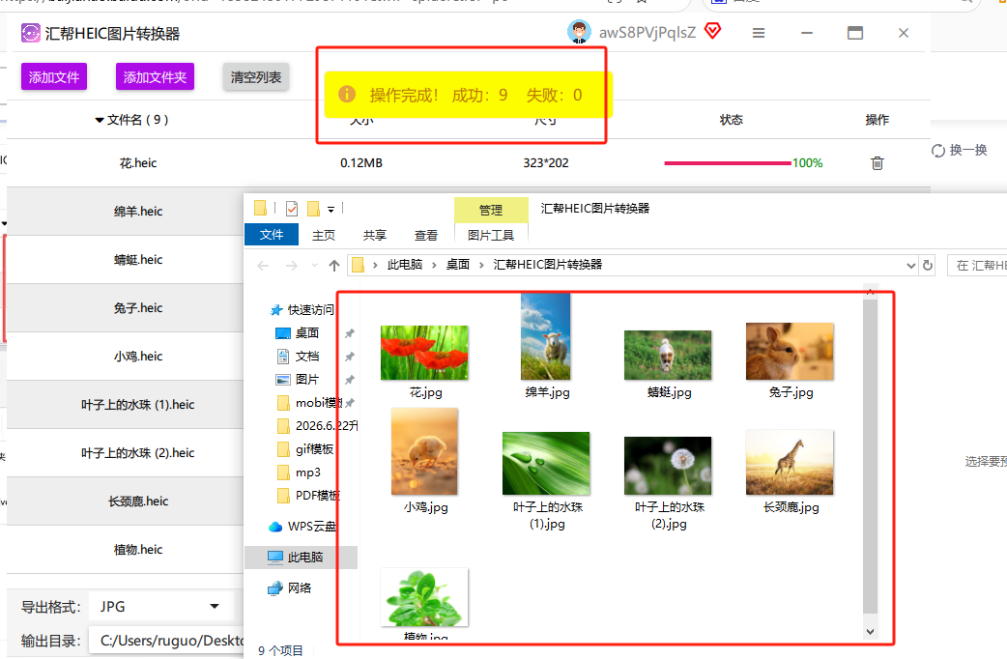Viewport: 1007px width, 659px height.
Task: Click the red VIP diamond icon
Action: (x=713, y=30)
